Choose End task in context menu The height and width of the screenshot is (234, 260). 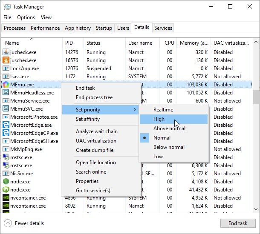100,88
